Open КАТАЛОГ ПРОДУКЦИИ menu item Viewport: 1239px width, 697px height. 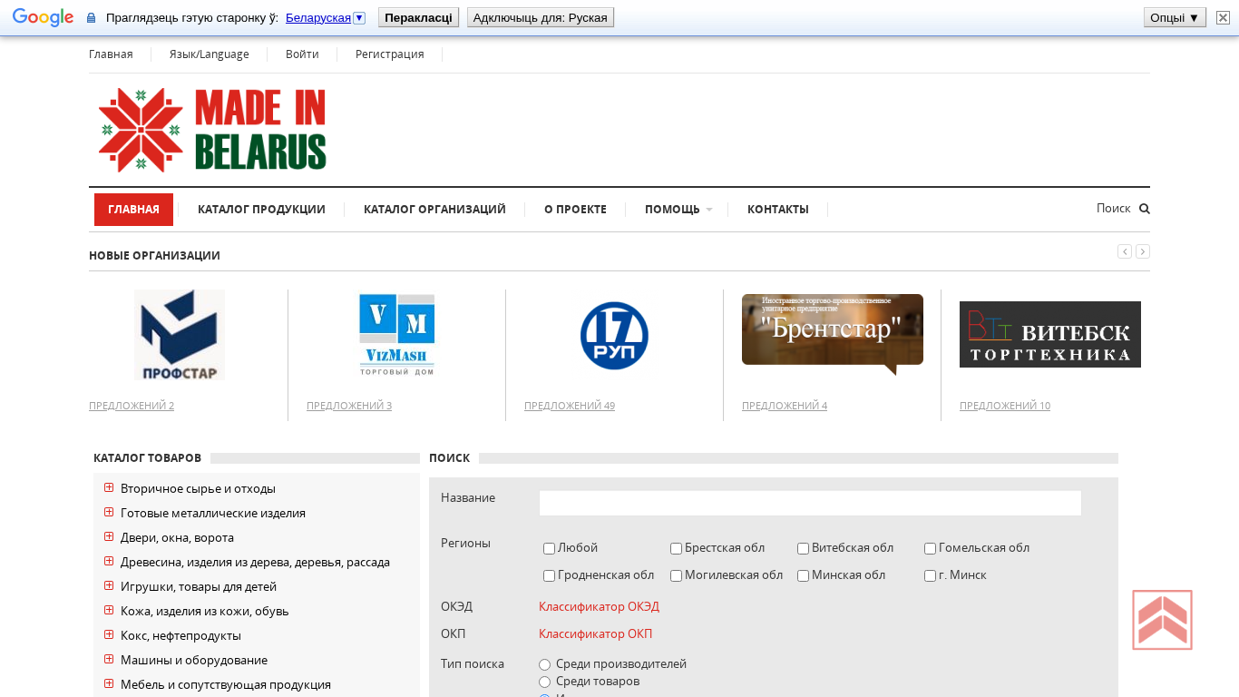(x=261, y=210)
